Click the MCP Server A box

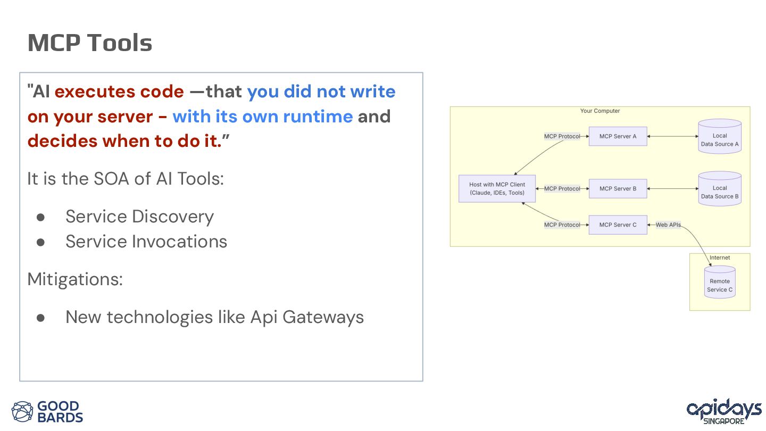pos(618,136)
